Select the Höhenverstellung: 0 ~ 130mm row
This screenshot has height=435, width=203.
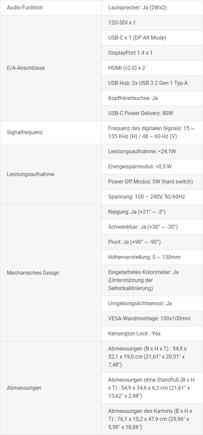coord(152,257)
